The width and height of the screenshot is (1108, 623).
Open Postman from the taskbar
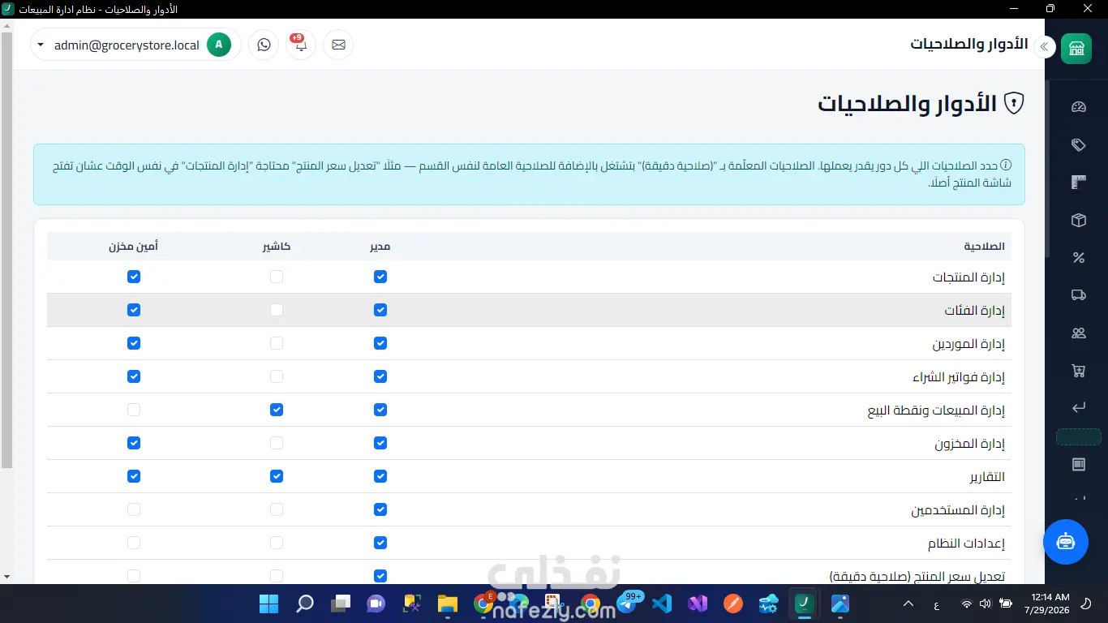click(732, 604)
